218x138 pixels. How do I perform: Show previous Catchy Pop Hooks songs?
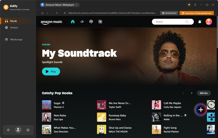pyautogui.click(x=183, y=93)
